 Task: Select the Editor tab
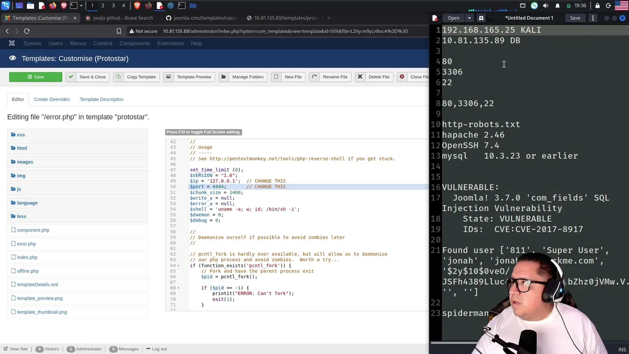point(18,99)
